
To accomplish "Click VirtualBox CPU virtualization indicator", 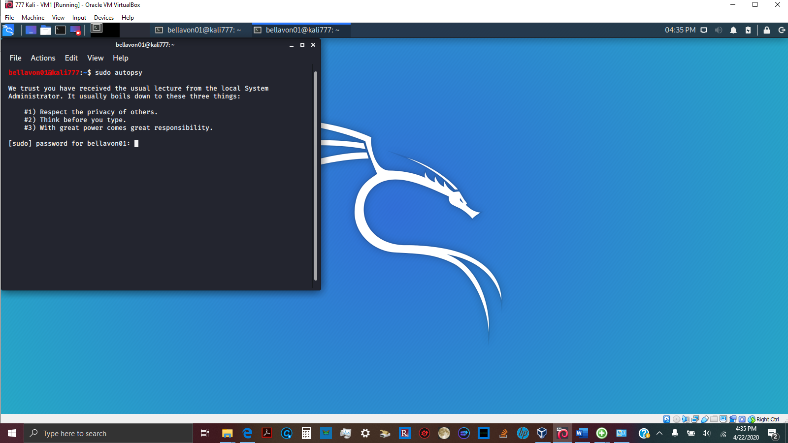I will [742, 419].
